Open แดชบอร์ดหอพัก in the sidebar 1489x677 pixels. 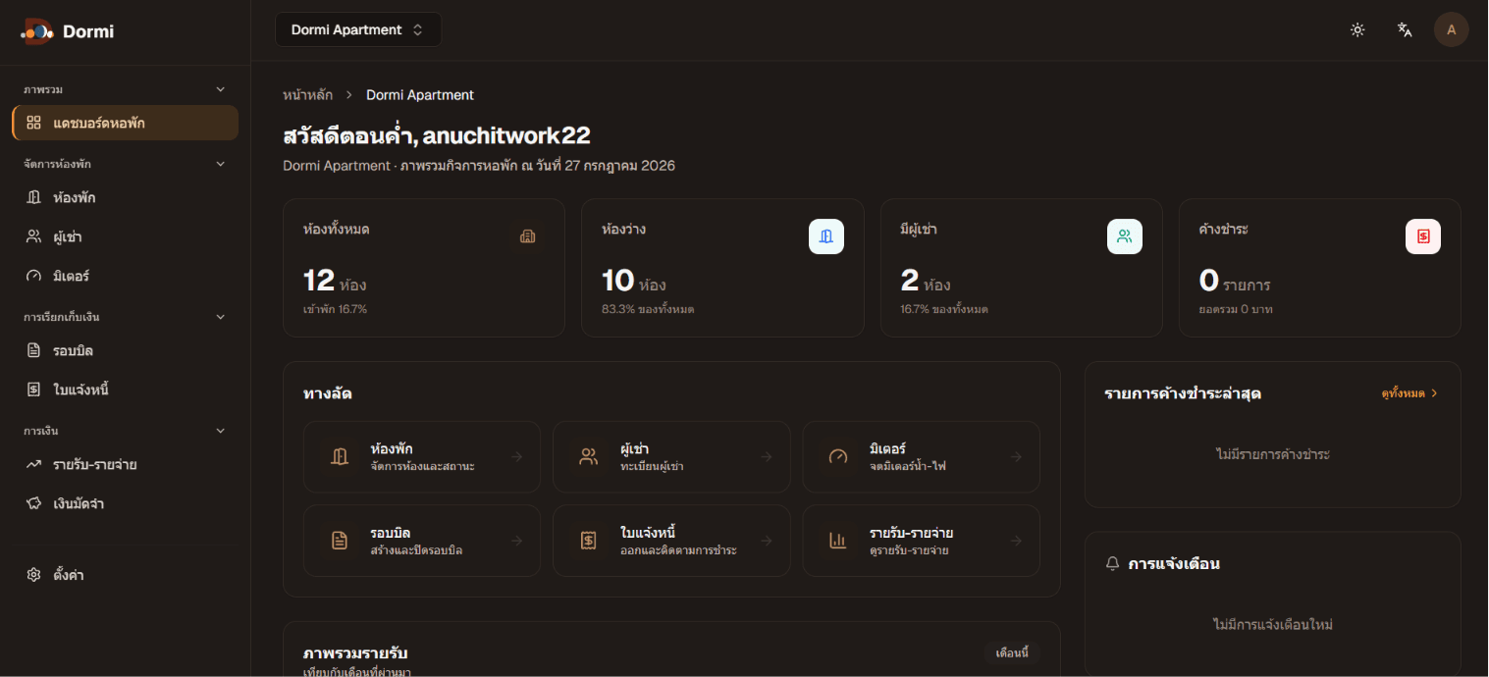(126, 123)
